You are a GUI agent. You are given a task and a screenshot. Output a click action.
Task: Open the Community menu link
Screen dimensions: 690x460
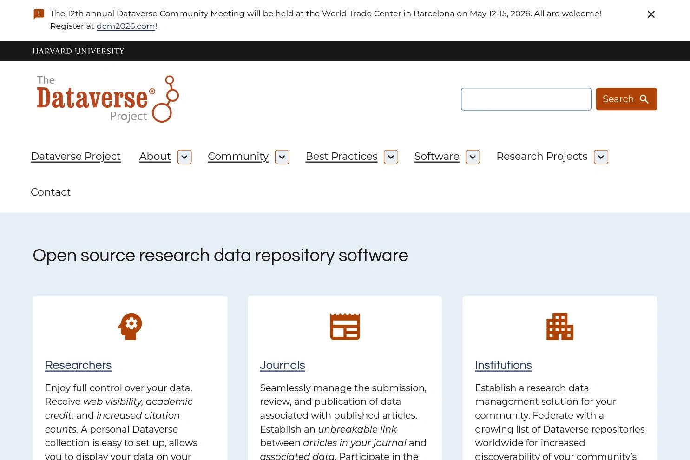click(238, 157)
